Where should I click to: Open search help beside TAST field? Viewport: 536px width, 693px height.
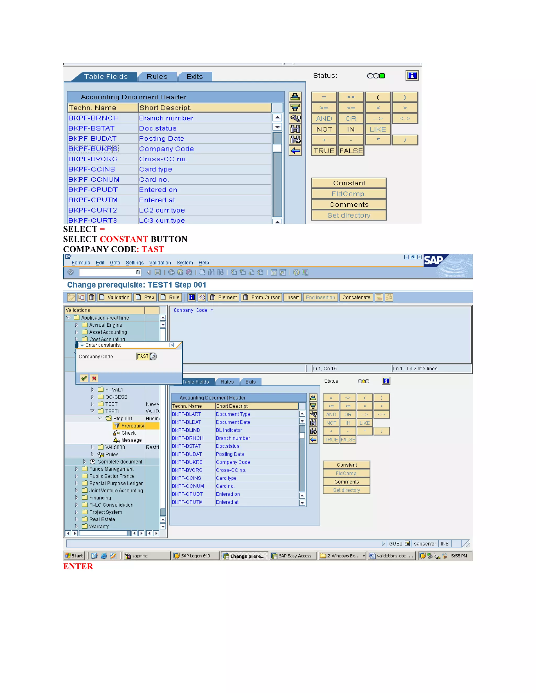153,356
